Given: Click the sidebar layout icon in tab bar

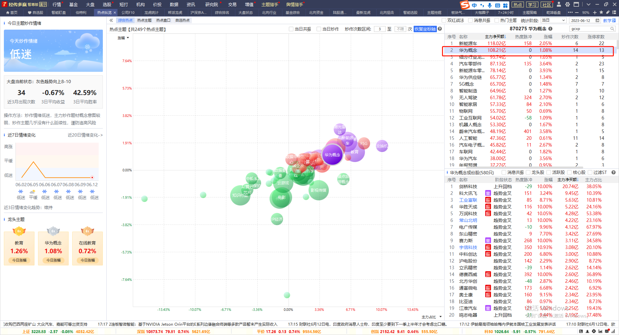Looking at the screenshot, I should pos(614,12).
